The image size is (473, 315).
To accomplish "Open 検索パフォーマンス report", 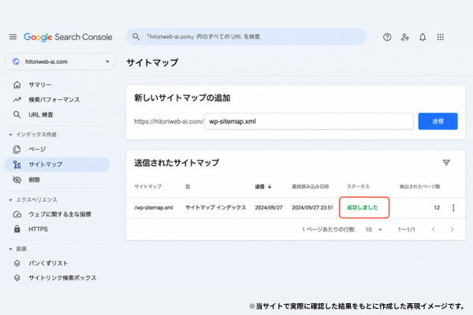I will coord(54,99).
